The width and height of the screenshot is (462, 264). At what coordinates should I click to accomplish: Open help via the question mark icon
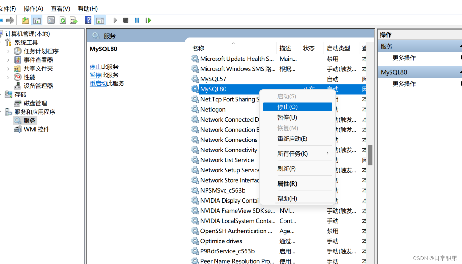(x=88, y=20)
